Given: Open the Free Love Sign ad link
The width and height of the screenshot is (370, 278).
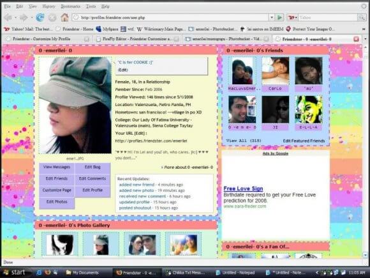Looking at the screenshot, I should coord(243,189).
